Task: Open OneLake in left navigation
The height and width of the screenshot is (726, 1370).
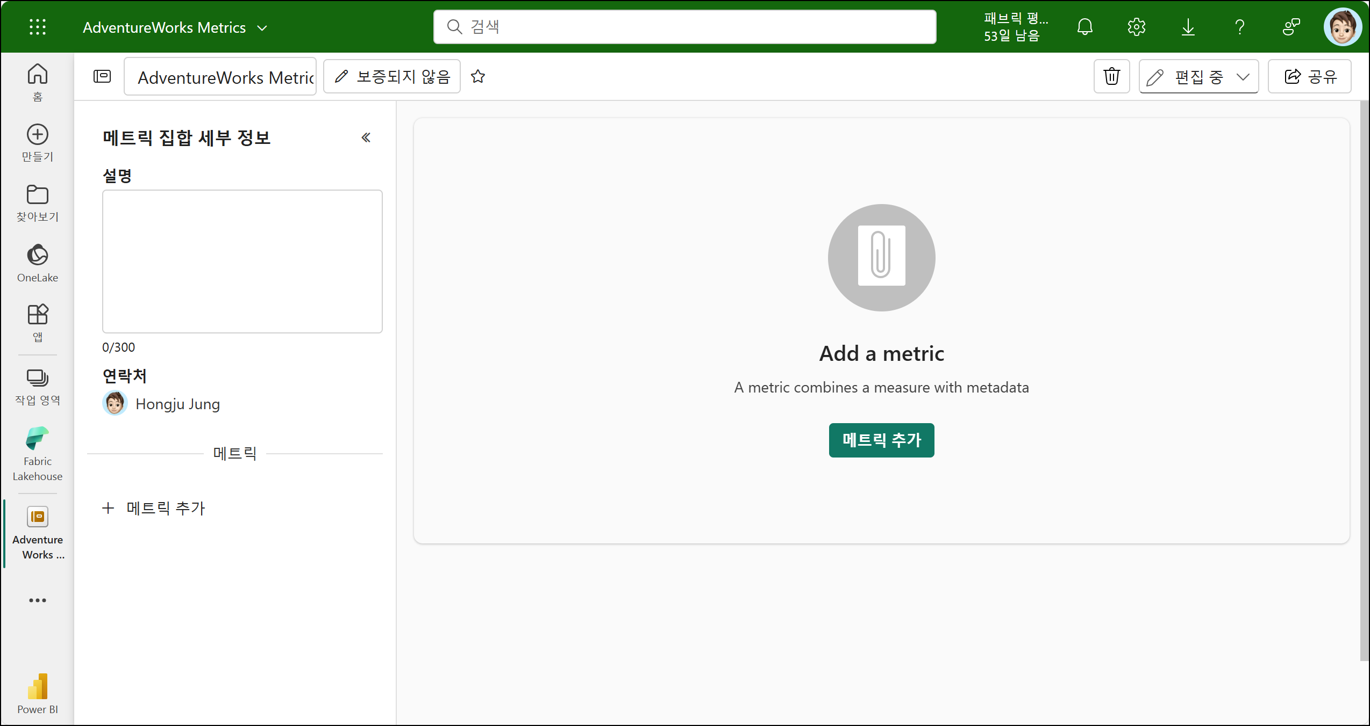Action: 37,263
